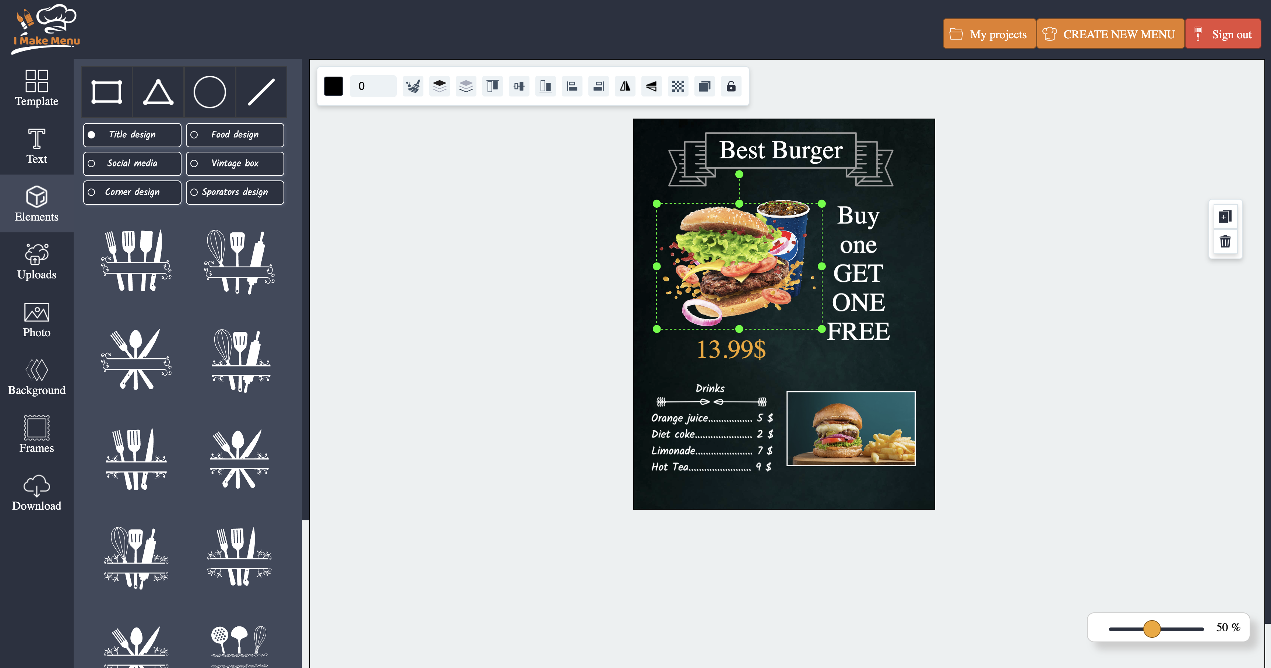1271x668 pixels.
Task: Click the elements panel scrollbar
Action: click(305, 289)
